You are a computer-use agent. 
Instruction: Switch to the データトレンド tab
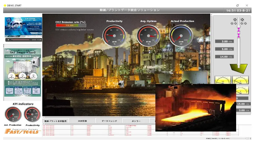(109, 121)
